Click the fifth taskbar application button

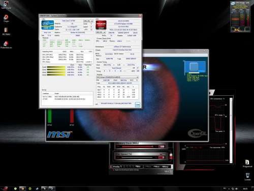pos(44,188)
